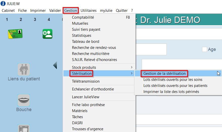Open the Utilitaires menu
Screen dimensions: 222x132
(88, 11)
